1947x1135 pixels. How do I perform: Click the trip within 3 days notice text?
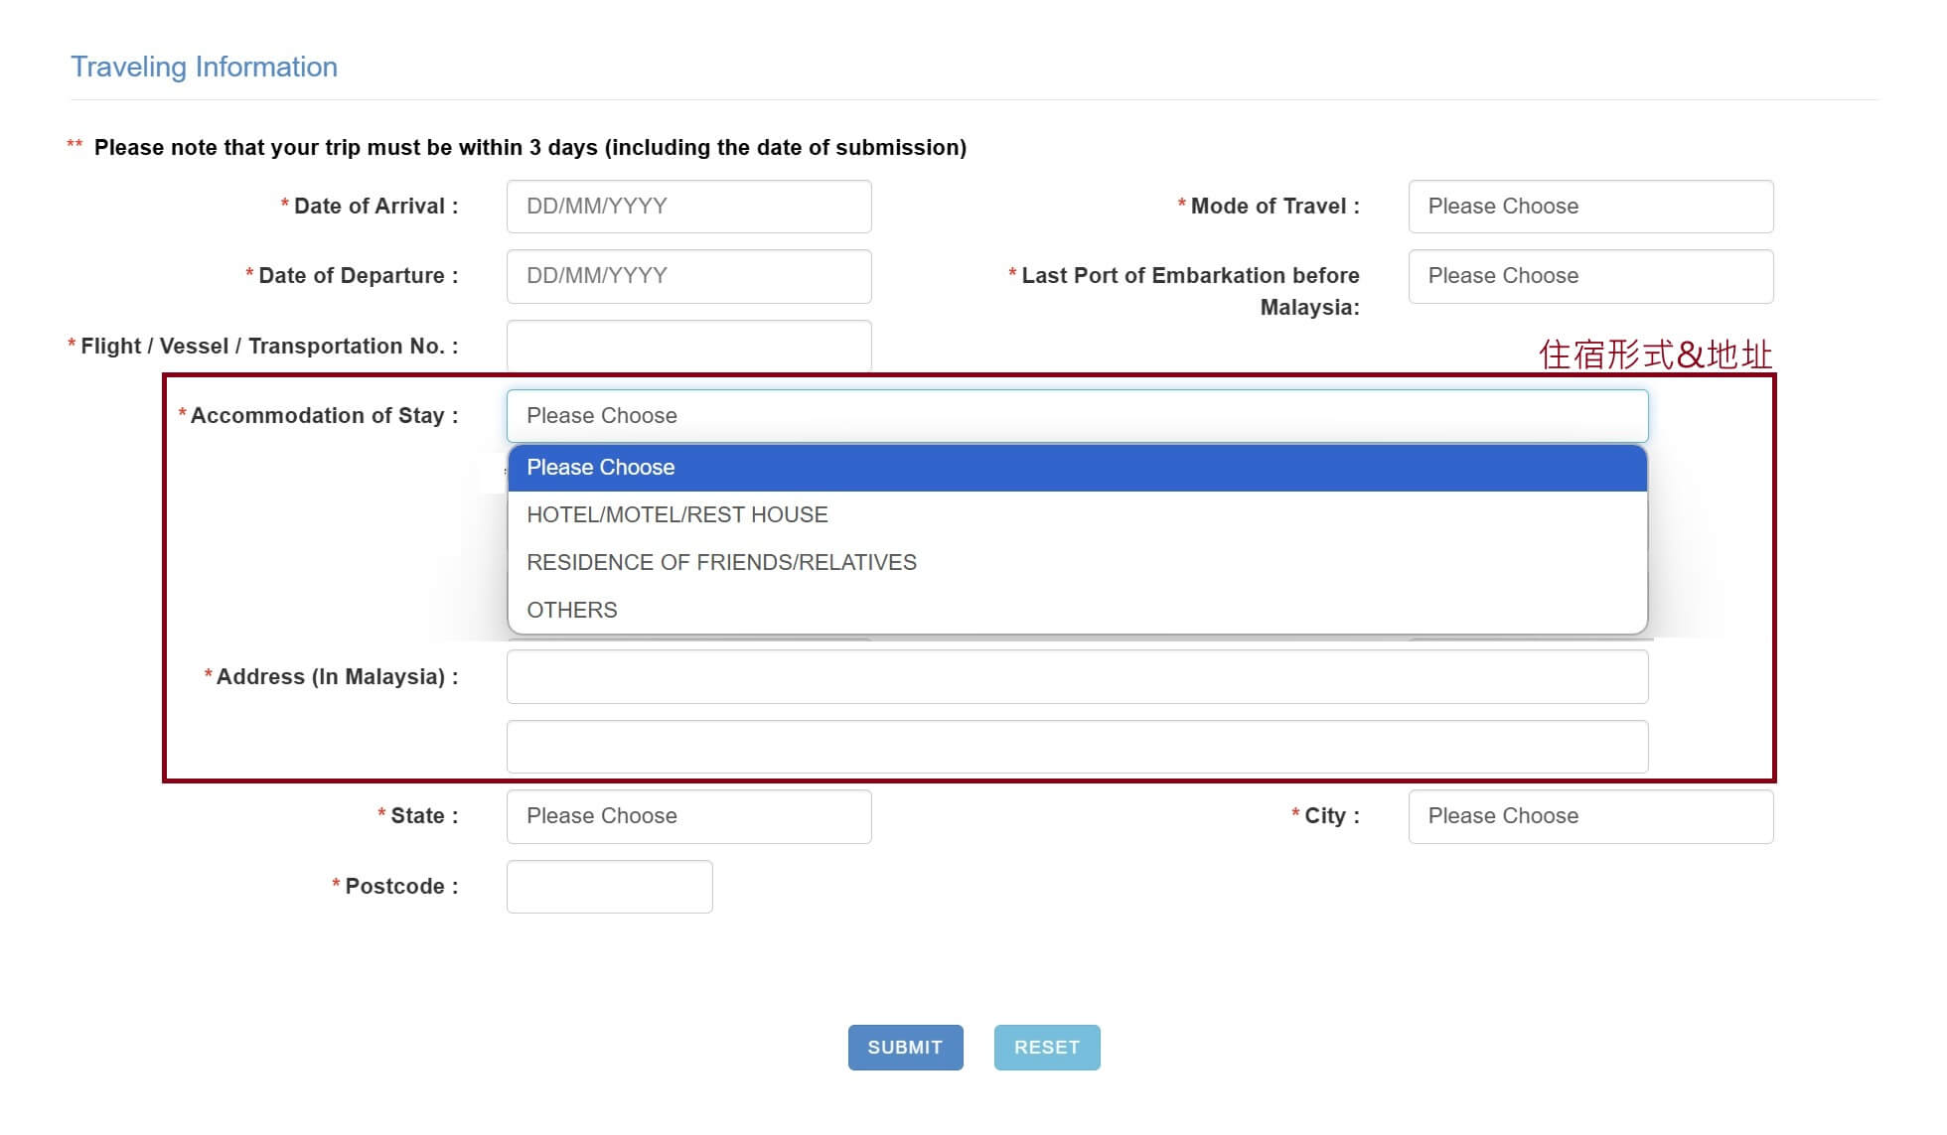click(x=529, y=148)
